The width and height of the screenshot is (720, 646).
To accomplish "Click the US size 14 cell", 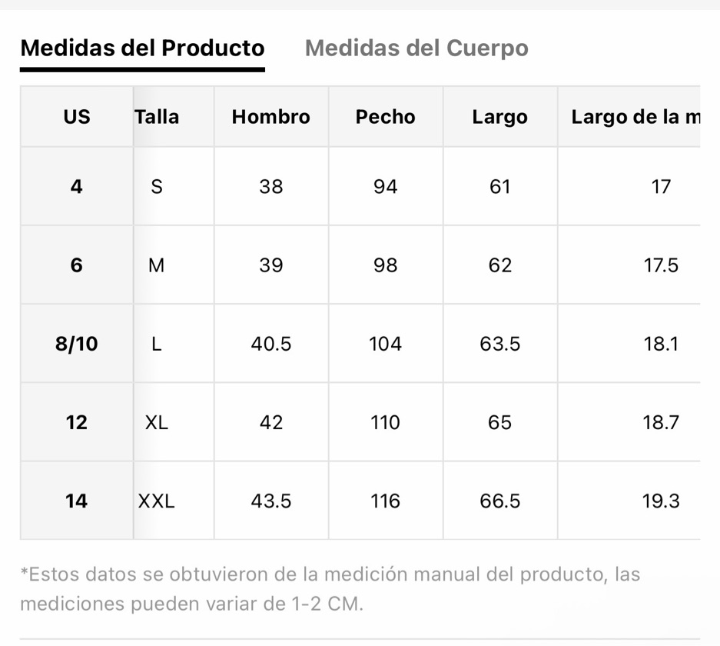I will tap(77, 501).
